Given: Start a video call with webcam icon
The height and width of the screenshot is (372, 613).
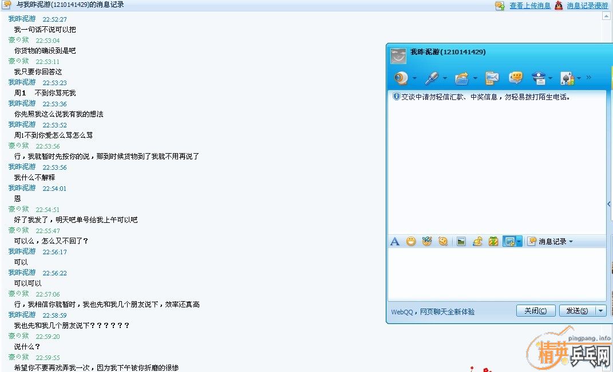Looking at the screenshot, I should 401,78.
